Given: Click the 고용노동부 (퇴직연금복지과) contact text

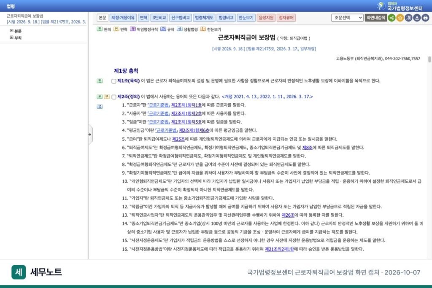Looking at the screenshot, I should pos(378,59).
